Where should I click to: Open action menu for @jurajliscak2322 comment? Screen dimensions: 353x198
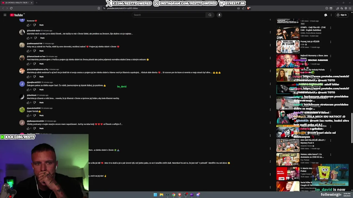270,84
